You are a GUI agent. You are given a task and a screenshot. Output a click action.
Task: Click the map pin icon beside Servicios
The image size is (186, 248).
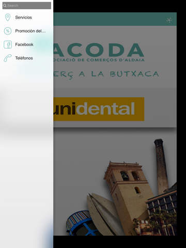[x=8, y=18]
